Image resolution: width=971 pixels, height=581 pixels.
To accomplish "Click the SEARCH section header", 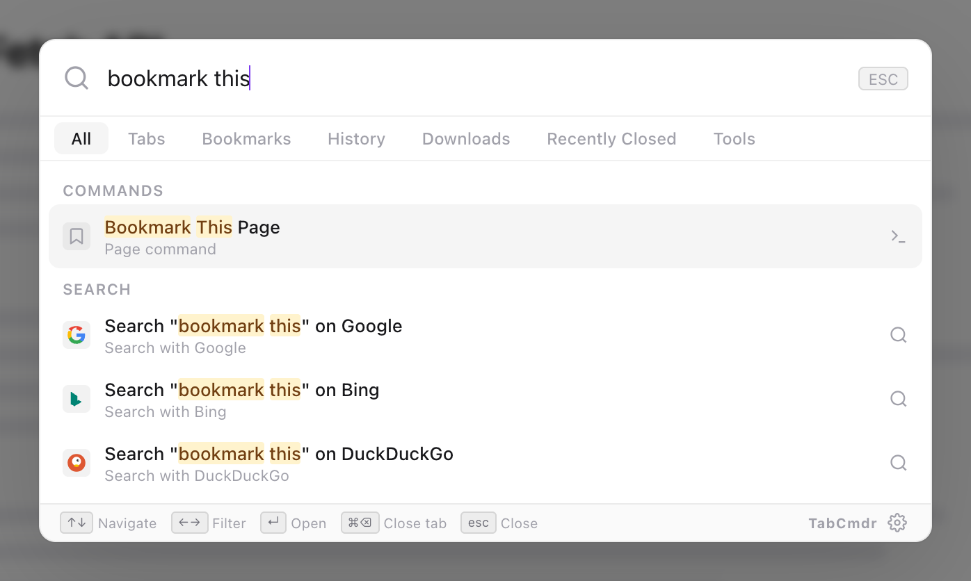I will [97, 290].
